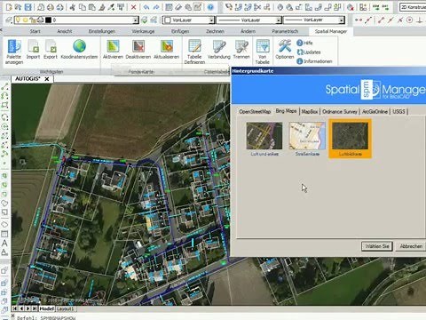
Task: Click the Copy toolbar icon
Action: coord(83,7)
